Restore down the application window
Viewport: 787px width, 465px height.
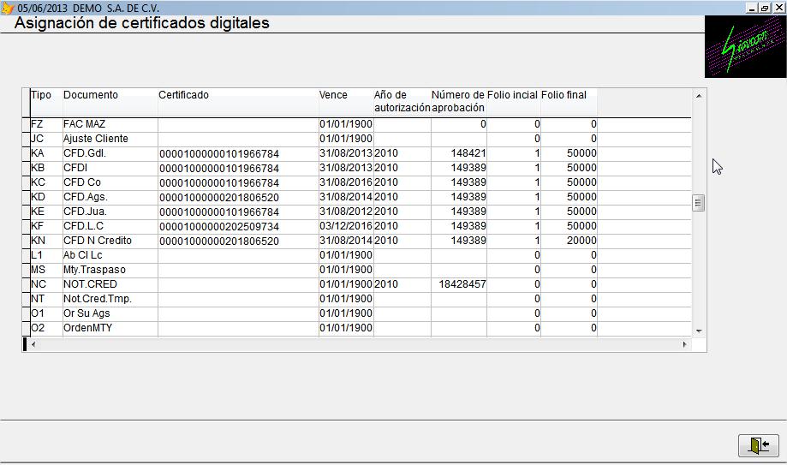coord(764,8)
